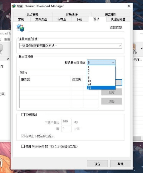Click the 编辑 button
143x173 pixels.
[112, 101]
